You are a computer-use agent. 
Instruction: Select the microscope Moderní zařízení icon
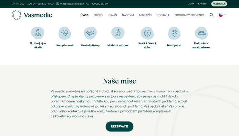(x=118, y=33)
